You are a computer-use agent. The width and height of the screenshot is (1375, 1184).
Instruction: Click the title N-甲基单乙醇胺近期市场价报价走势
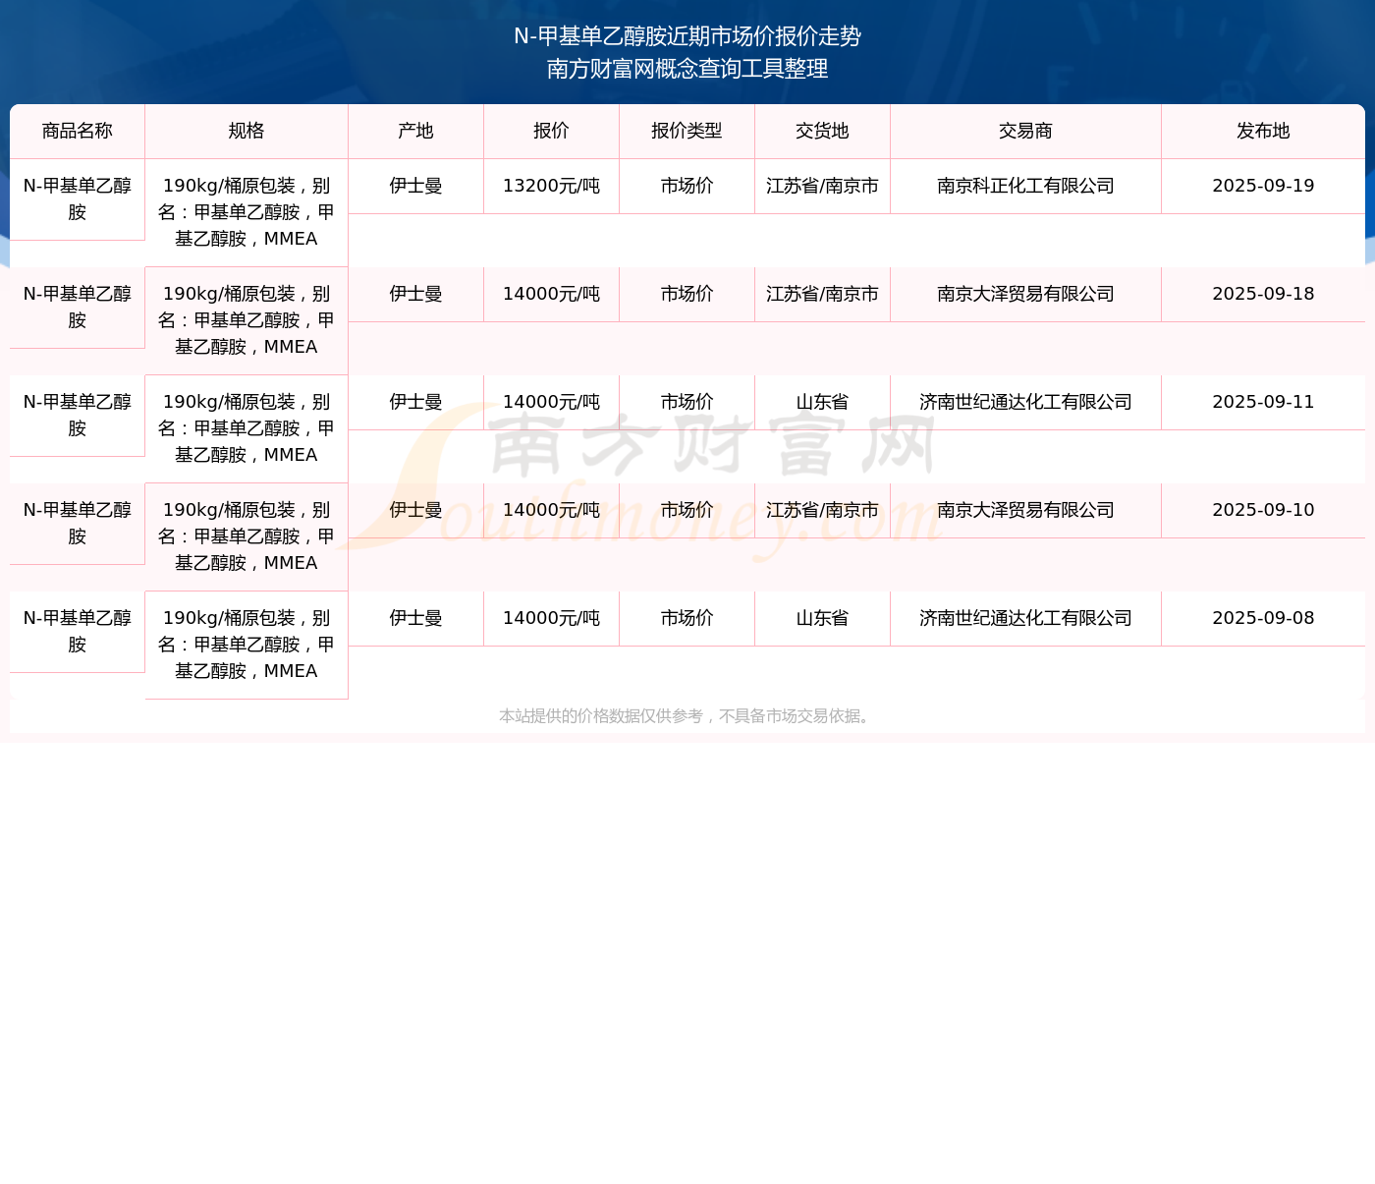[x=687, y=36]
